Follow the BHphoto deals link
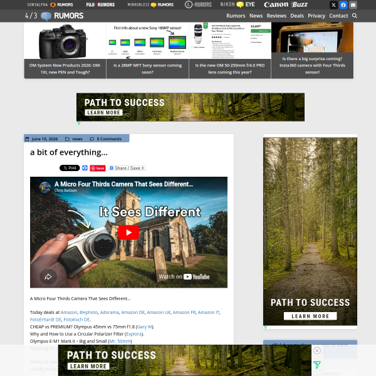The image size is (376, 376). [x=89, y=313]
